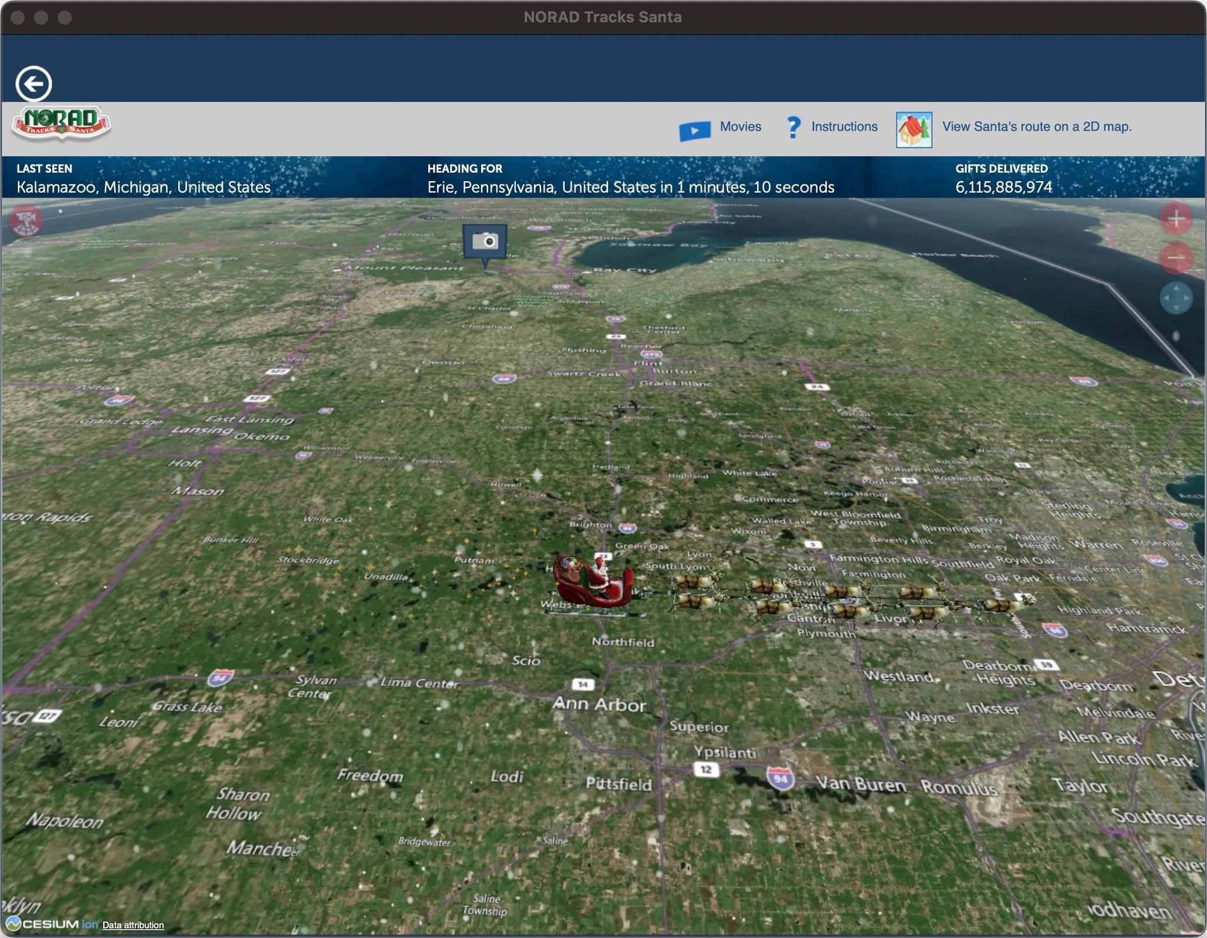Open the camera marker near Mount Pleasant

tap(485, 242)
